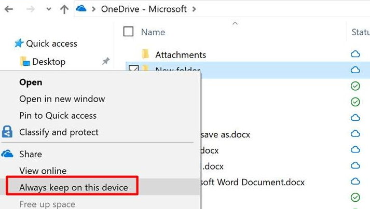Go back with the left arrow button

(9, 9)
